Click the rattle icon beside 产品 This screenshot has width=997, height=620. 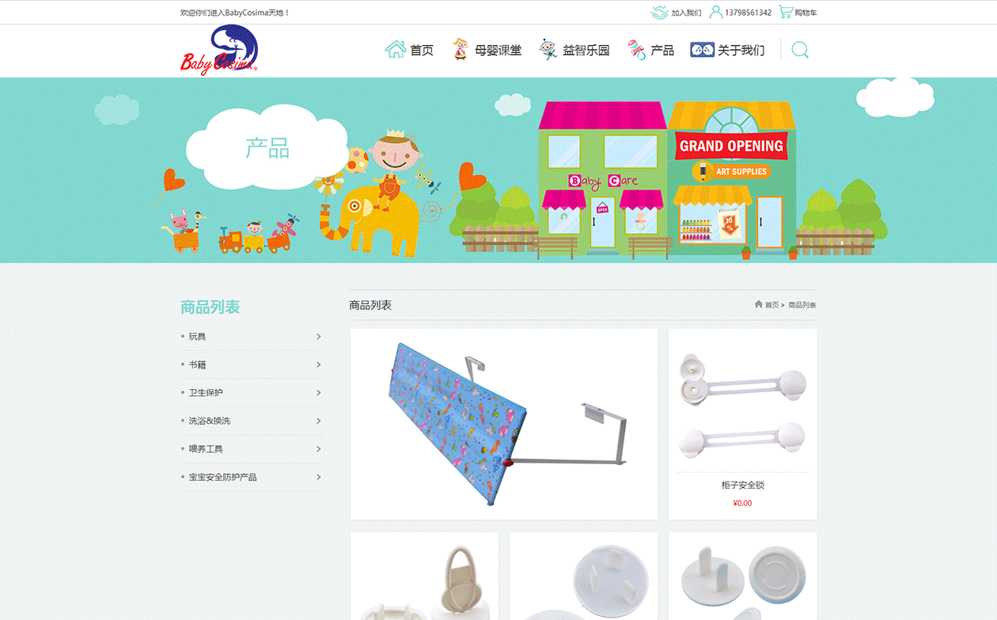[637, 50]
